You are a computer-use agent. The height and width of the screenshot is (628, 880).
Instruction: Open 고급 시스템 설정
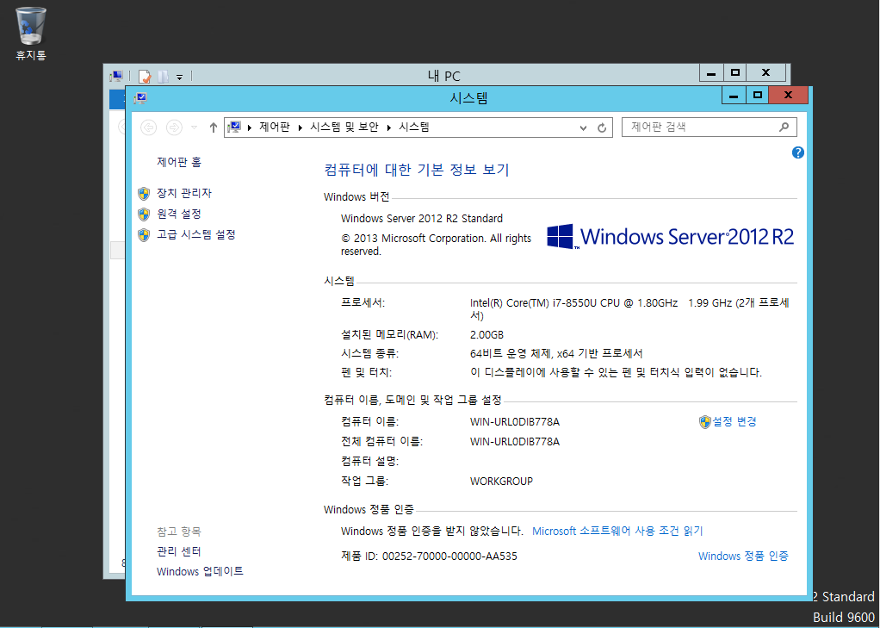195,234
